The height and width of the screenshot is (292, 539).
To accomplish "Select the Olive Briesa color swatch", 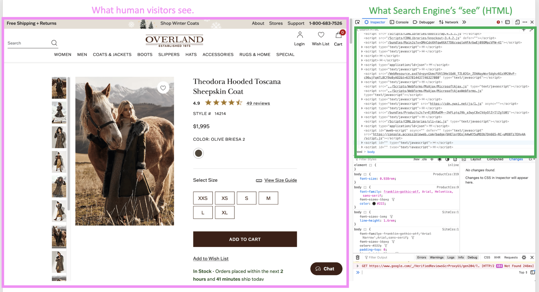I will pos(198,153).
